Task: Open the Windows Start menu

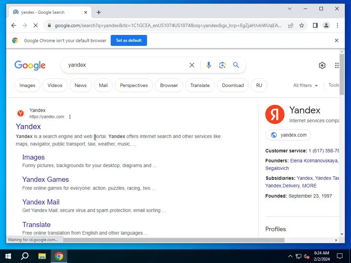Action: (8, 256)
